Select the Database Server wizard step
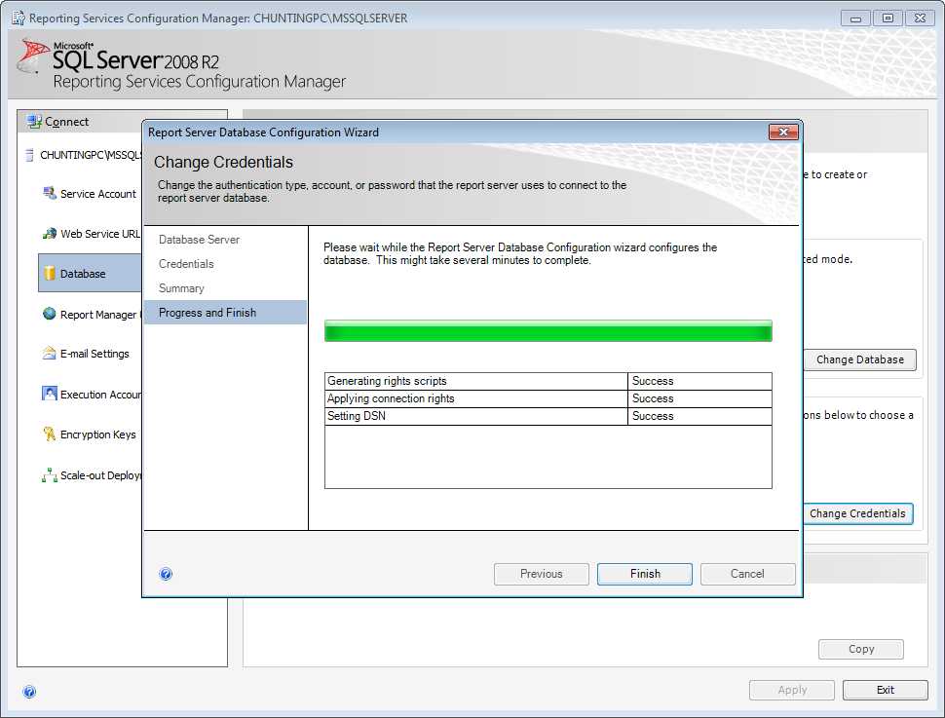This screenshot has height=718, width=945. (x=199, y=240)
